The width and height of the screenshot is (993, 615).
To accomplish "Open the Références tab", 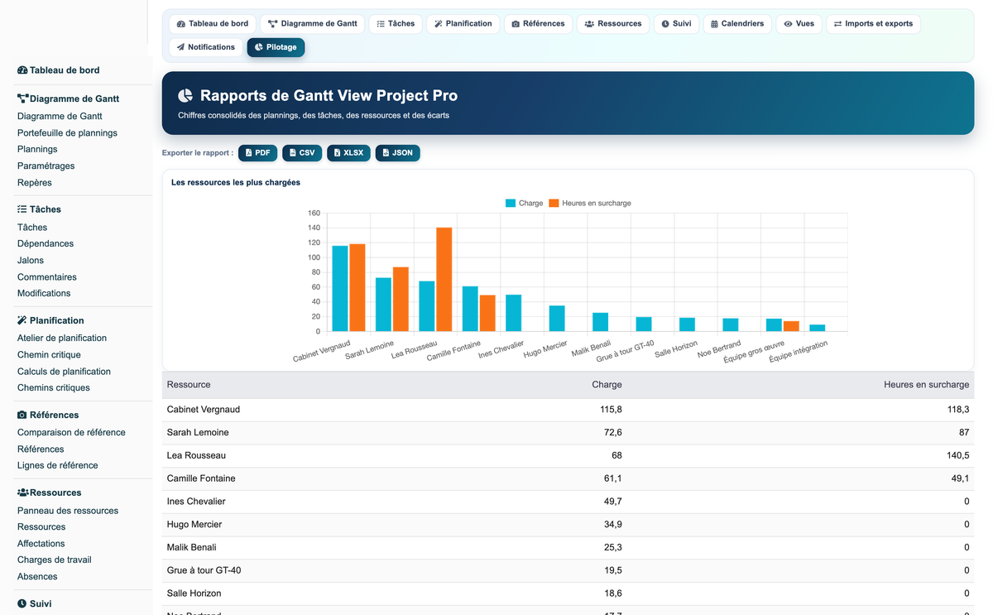I will [x=538, y=24].
